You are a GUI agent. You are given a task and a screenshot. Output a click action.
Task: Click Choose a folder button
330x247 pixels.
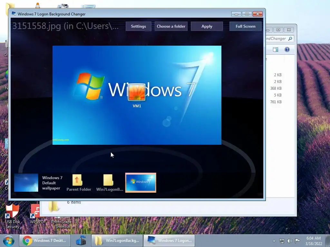[171, 26]
